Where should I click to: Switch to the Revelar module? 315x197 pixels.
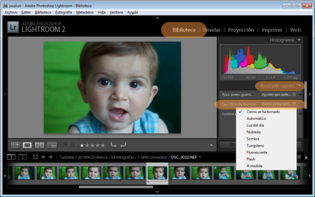tap(212, 30)
